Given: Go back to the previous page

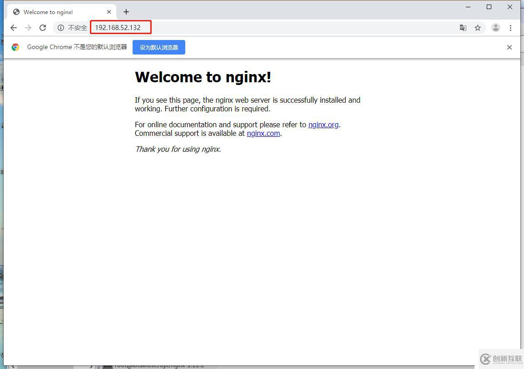Looking at the screenshot, I should point(14,28).
